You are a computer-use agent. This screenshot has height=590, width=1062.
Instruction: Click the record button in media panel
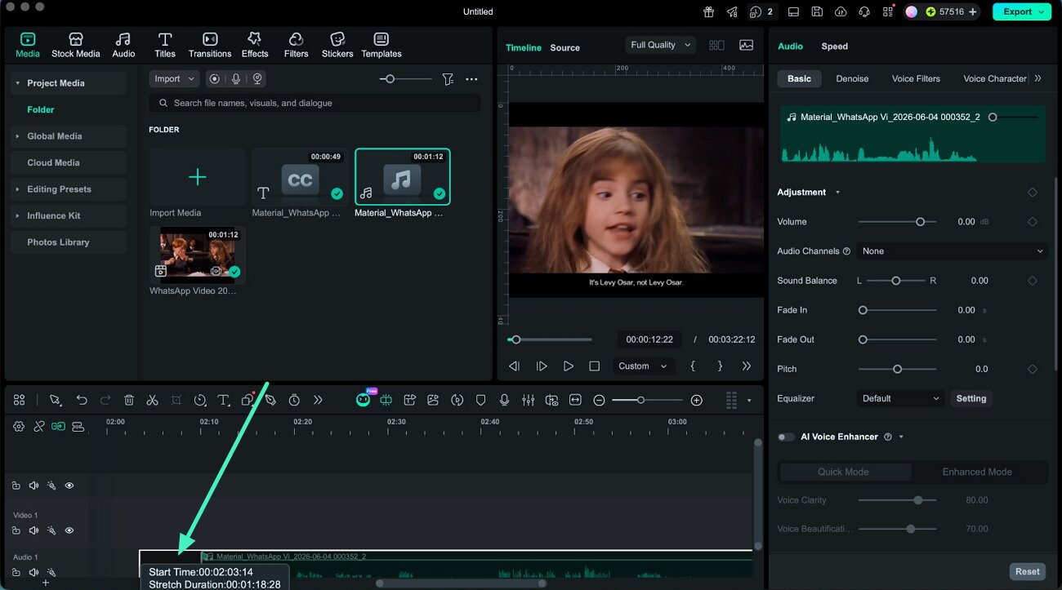(214, 79)
